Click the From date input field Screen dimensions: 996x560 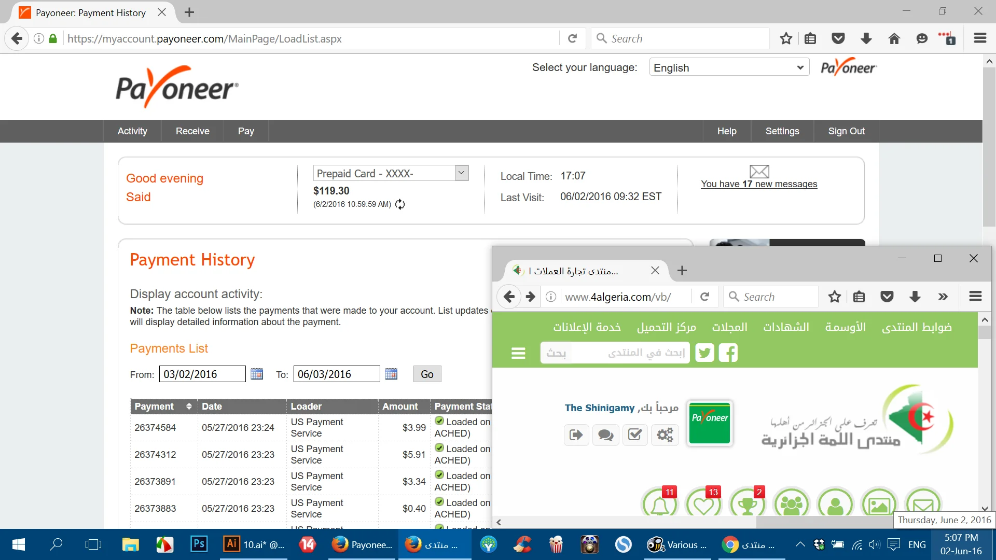[202, 374]
